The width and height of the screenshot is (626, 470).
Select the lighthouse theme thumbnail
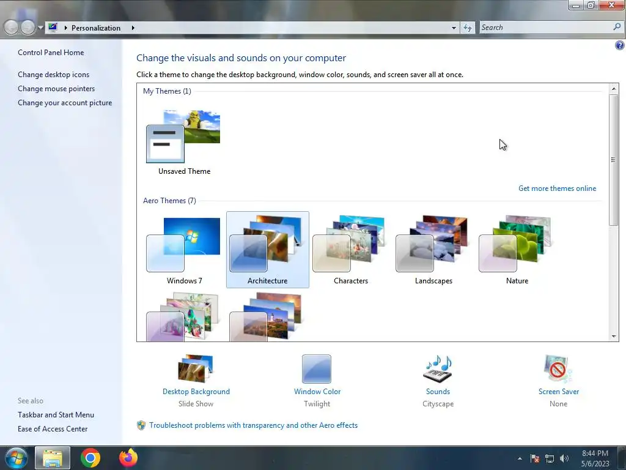pyautogui.click(x=266, y=318)
